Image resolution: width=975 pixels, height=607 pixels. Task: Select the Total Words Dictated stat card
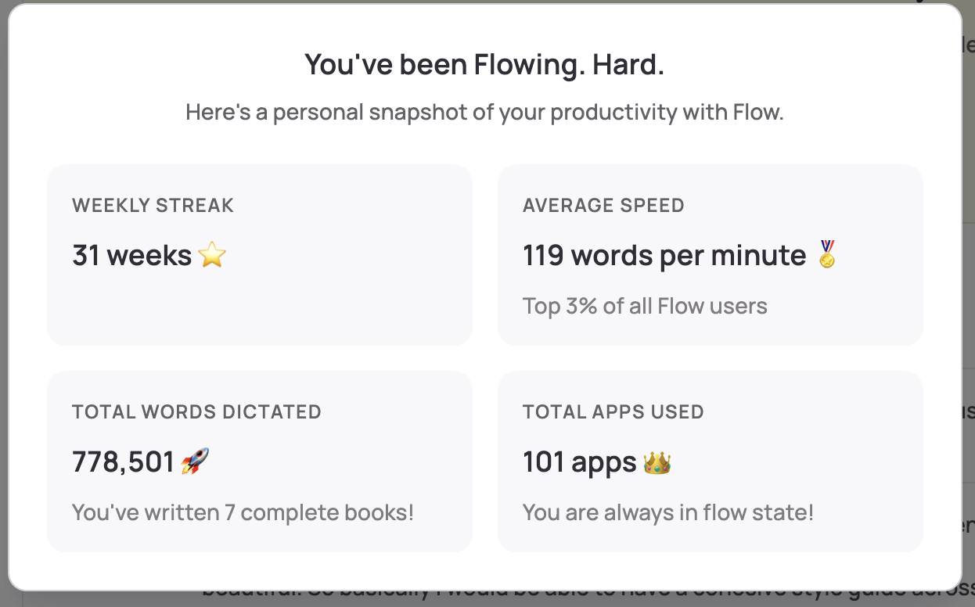pos(260,462)
